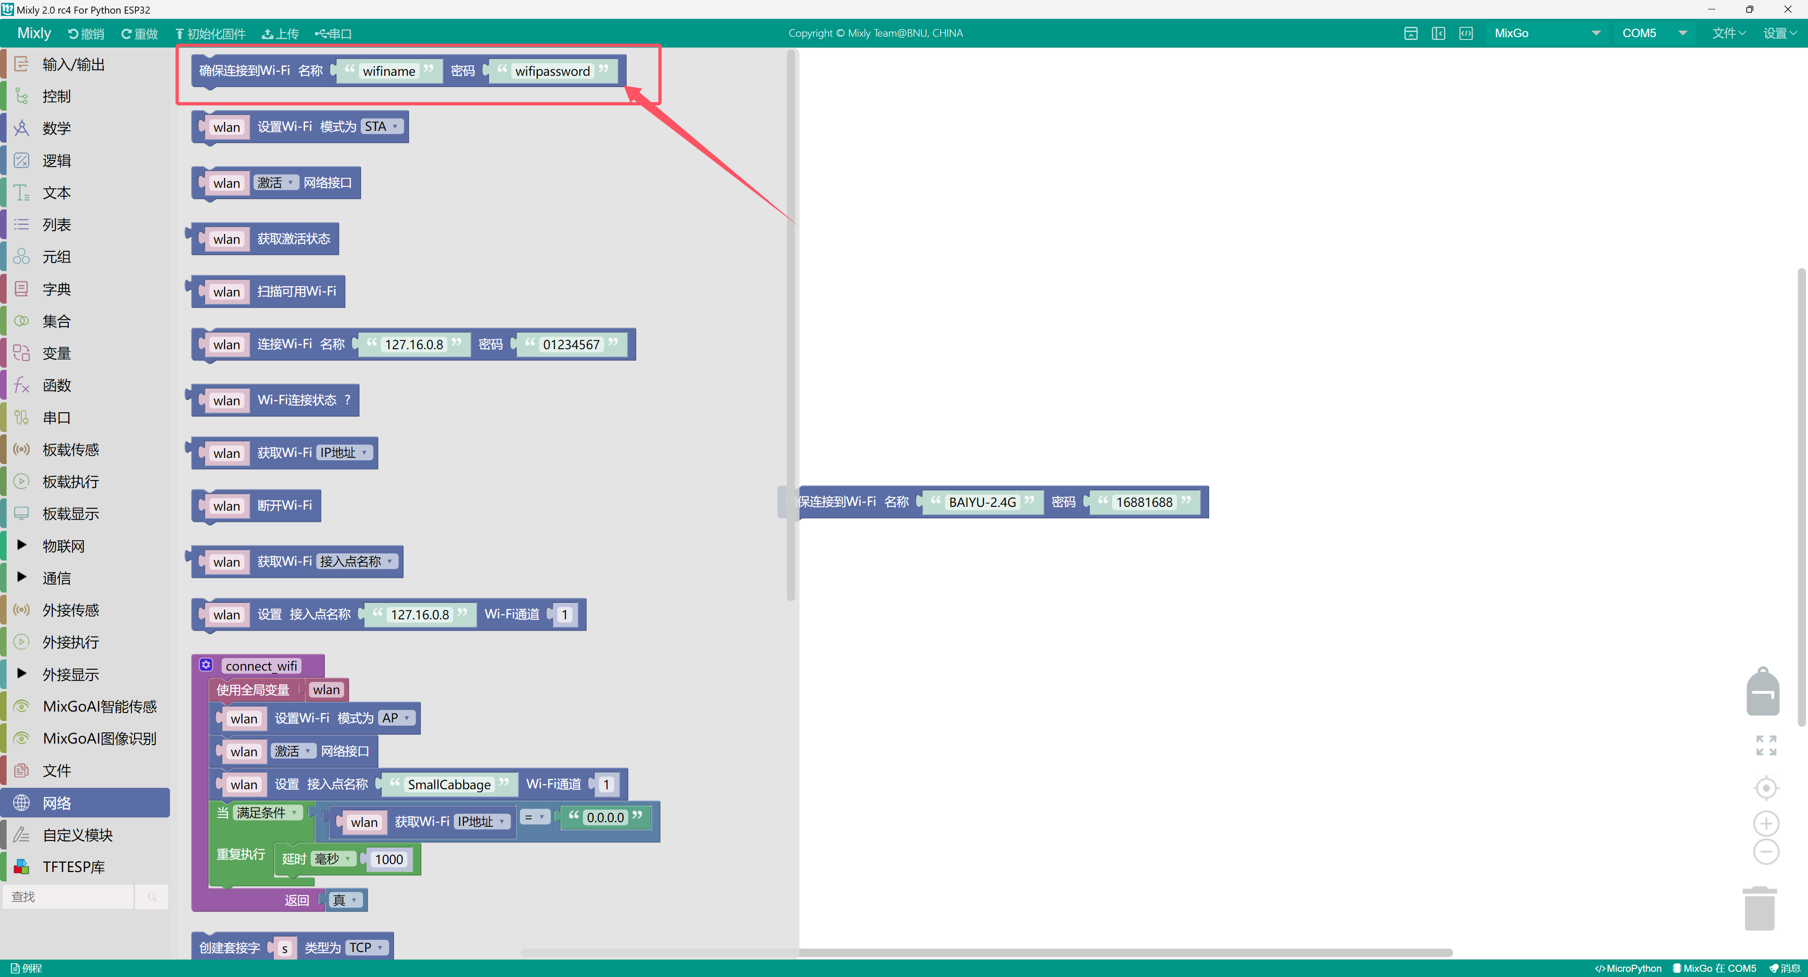Screen dimensions: 1808x977
Task: Open the 函数 block category
Action: click(x=85, y=385)
